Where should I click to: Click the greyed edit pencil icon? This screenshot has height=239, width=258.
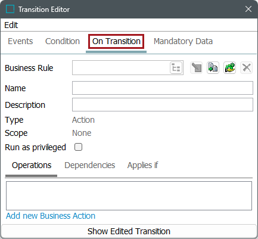pyautogui.click(x=196, y=68)
